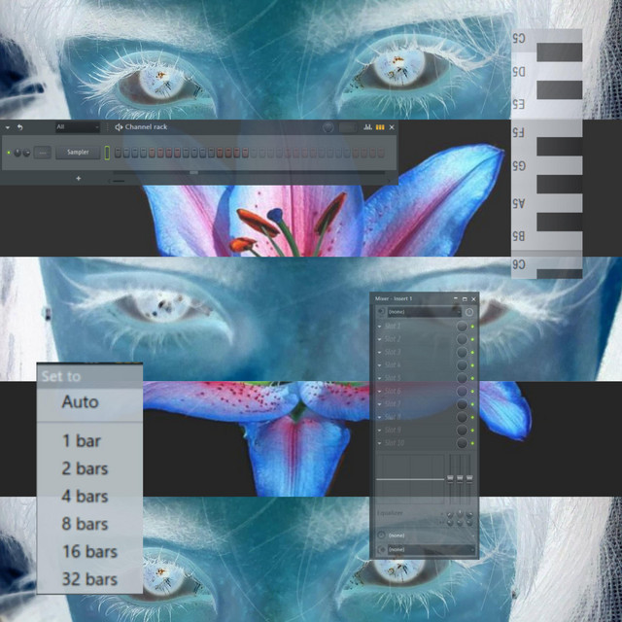
Task: Click the mixer equalizer band fader handle
Action: [450, 478]
